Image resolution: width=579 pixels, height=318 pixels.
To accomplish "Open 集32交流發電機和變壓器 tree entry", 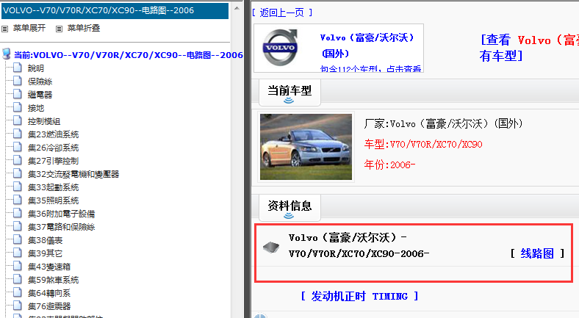I will click(73, 174).
